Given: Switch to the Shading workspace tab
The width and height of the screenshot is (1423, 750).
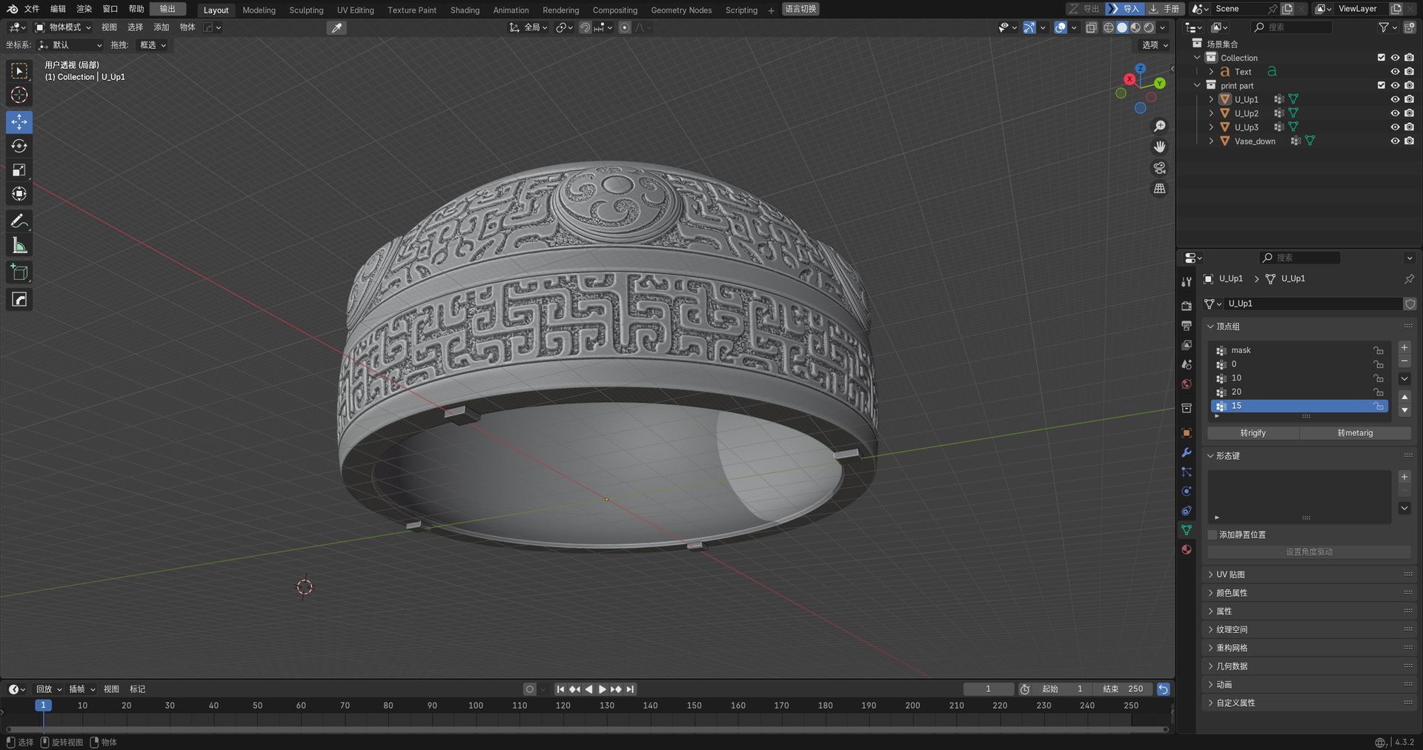Looking at the screenshot, I should pyautogui.click(x=465, y=10).
